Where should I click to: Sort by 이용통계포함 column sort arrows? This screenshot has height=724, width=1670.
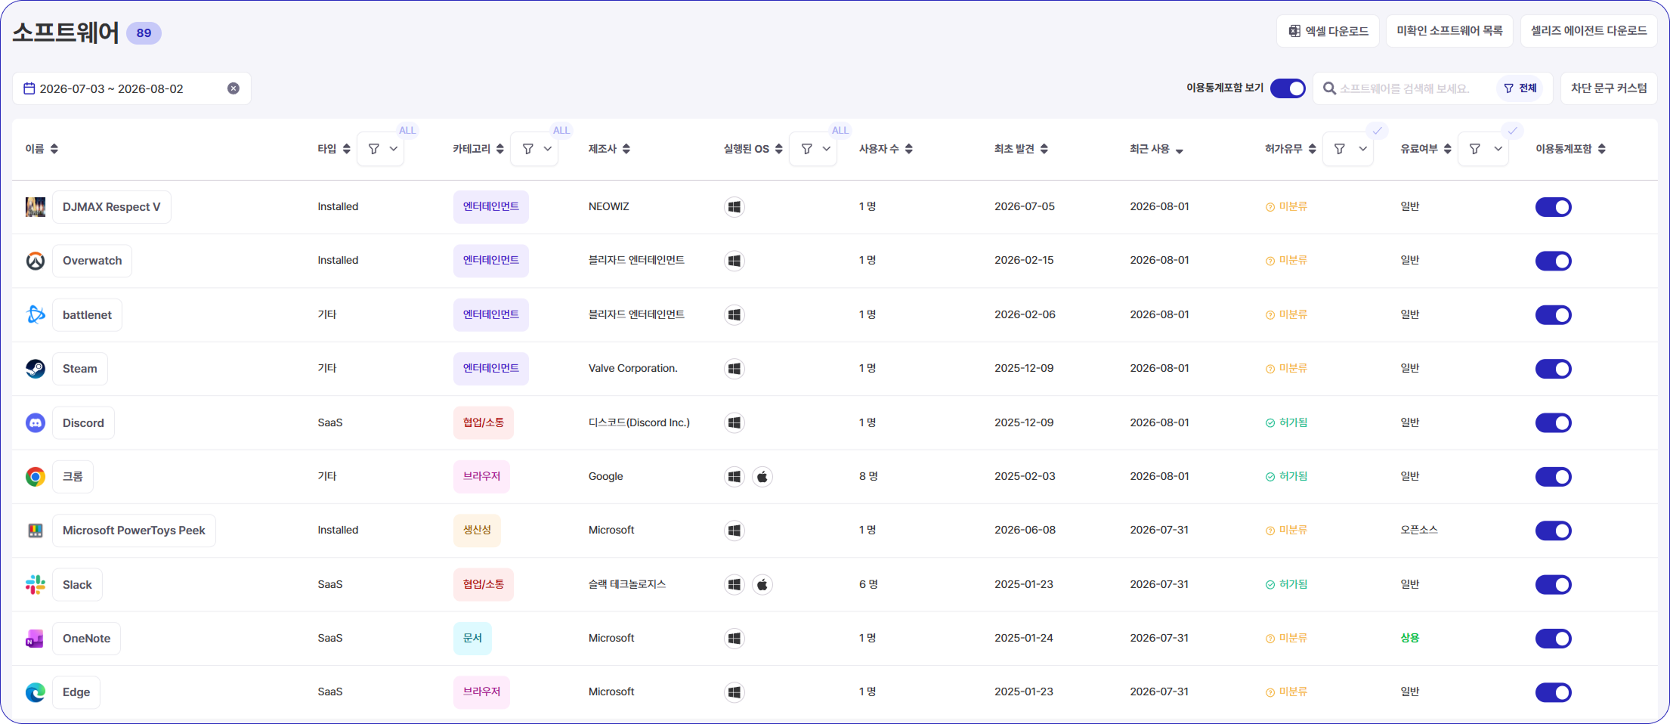tap(1602, 149)
